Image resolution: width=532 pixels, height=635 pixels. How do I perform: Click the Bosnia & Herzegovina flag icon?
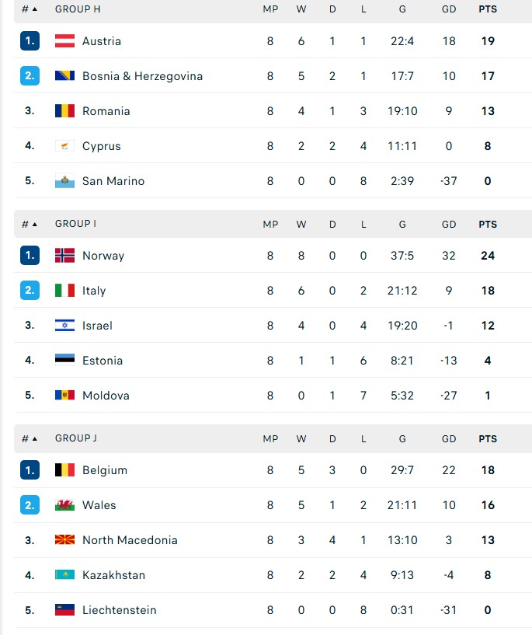64,76
